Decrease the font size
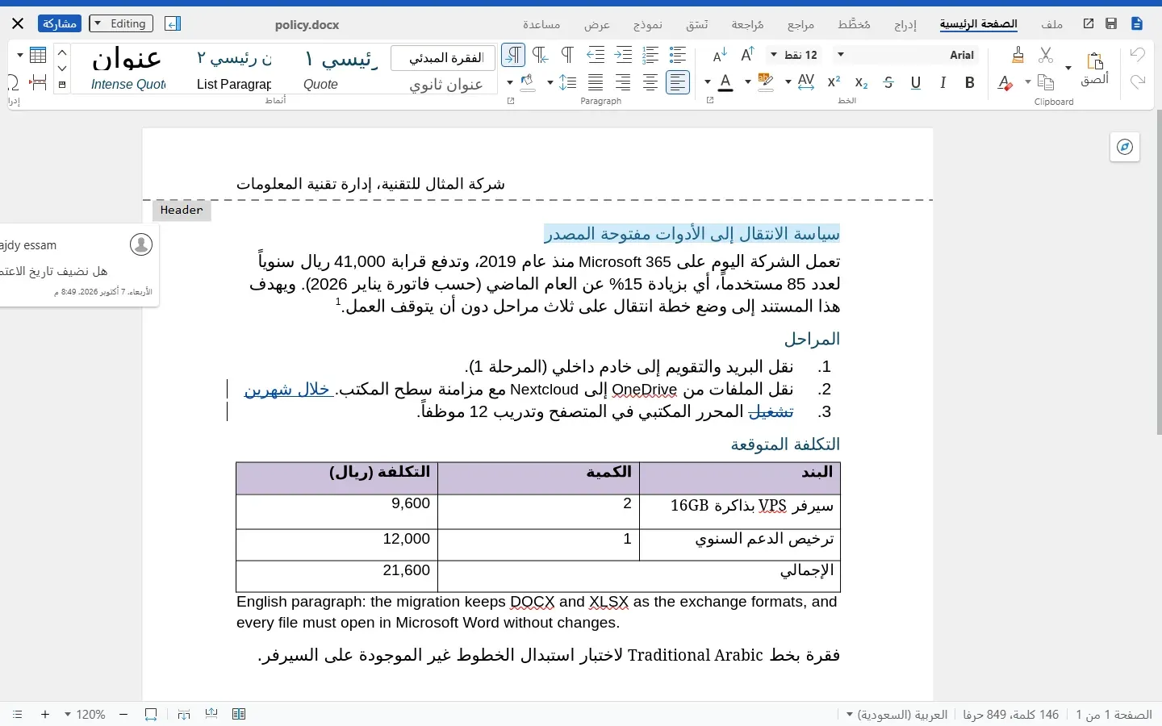The width and height of the screenshot is (1162, 726). coord(720,55)
